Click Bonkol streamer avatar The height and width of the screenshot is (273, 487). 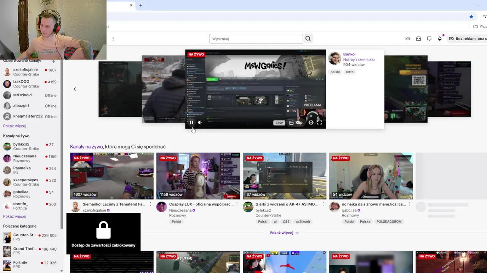pos(335,58)
